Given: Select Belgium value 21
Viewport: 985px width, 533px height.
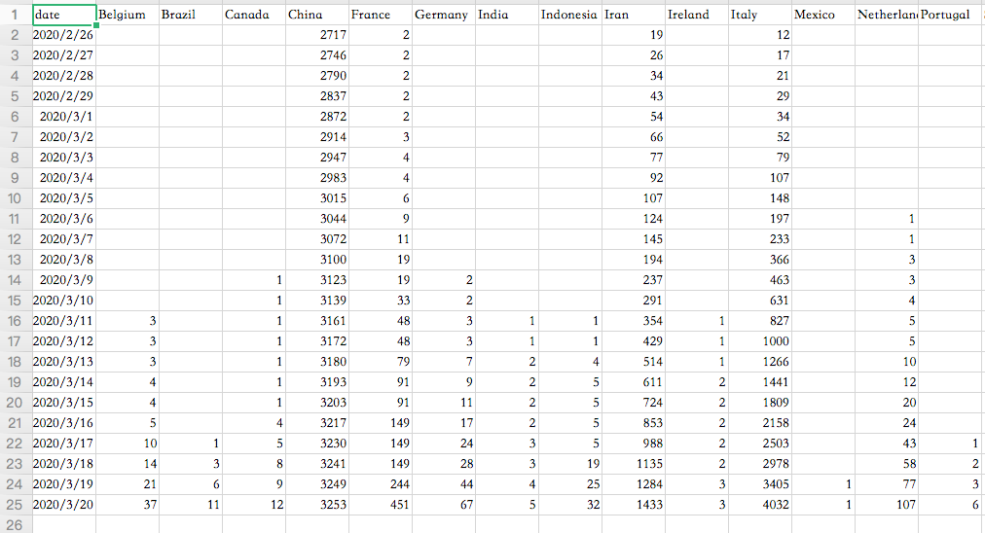Looking at the screenshot, I should (128, 484).
